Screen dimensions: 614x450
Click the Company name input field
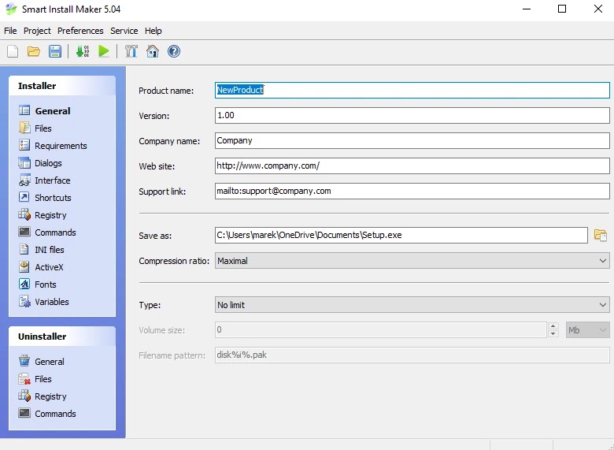[412, 140]
